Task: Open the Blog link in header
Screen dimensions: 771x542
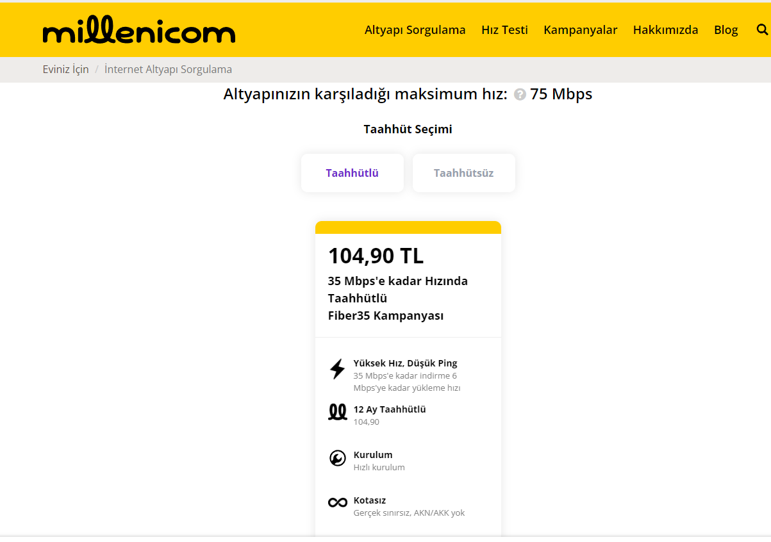Action: point(725,30)
